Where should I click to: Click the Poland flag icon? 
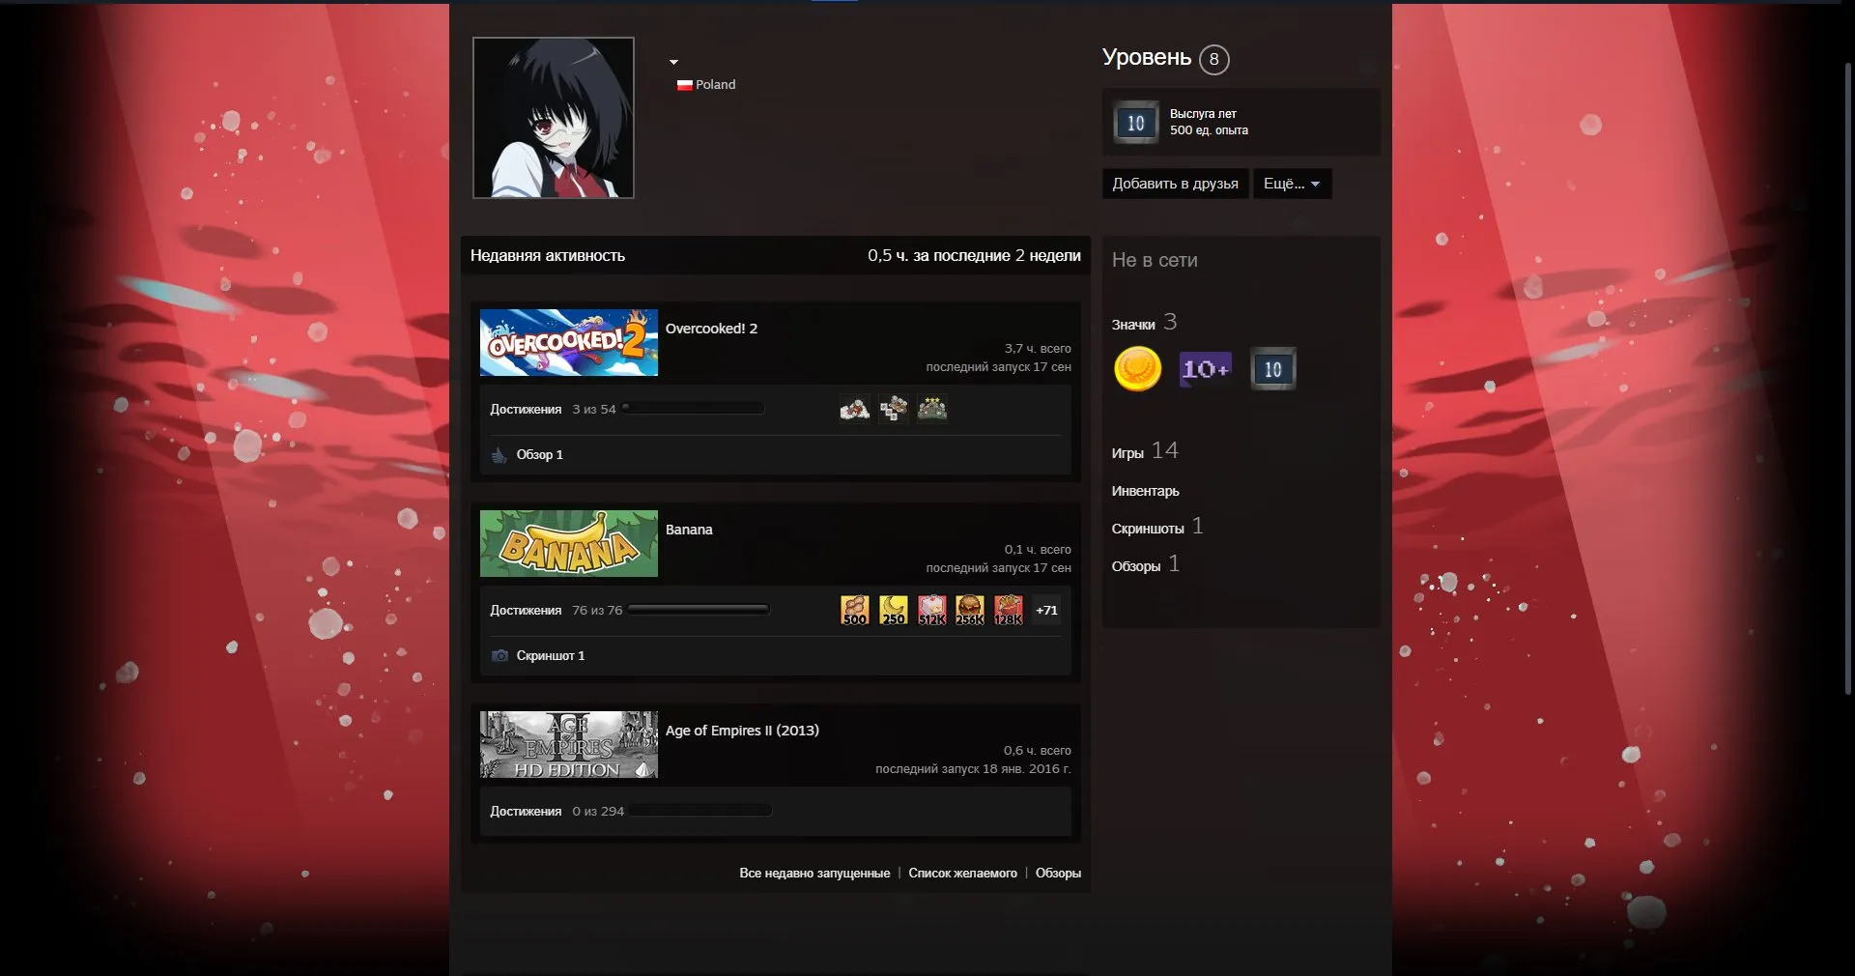coord(684,85)
